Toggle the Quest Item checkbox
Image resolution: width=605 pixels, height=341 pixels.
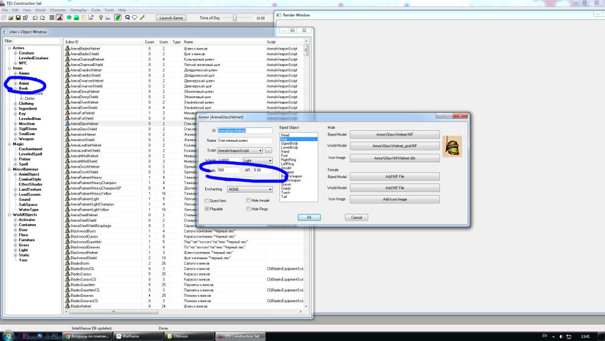click(x=207, y=201)
